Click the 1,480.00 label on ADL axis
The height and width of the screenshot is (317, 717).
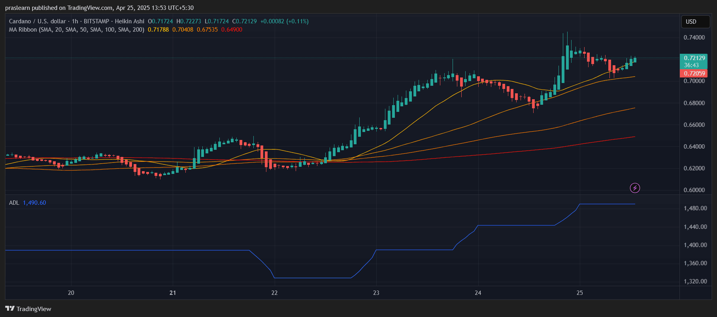(695, 208)
